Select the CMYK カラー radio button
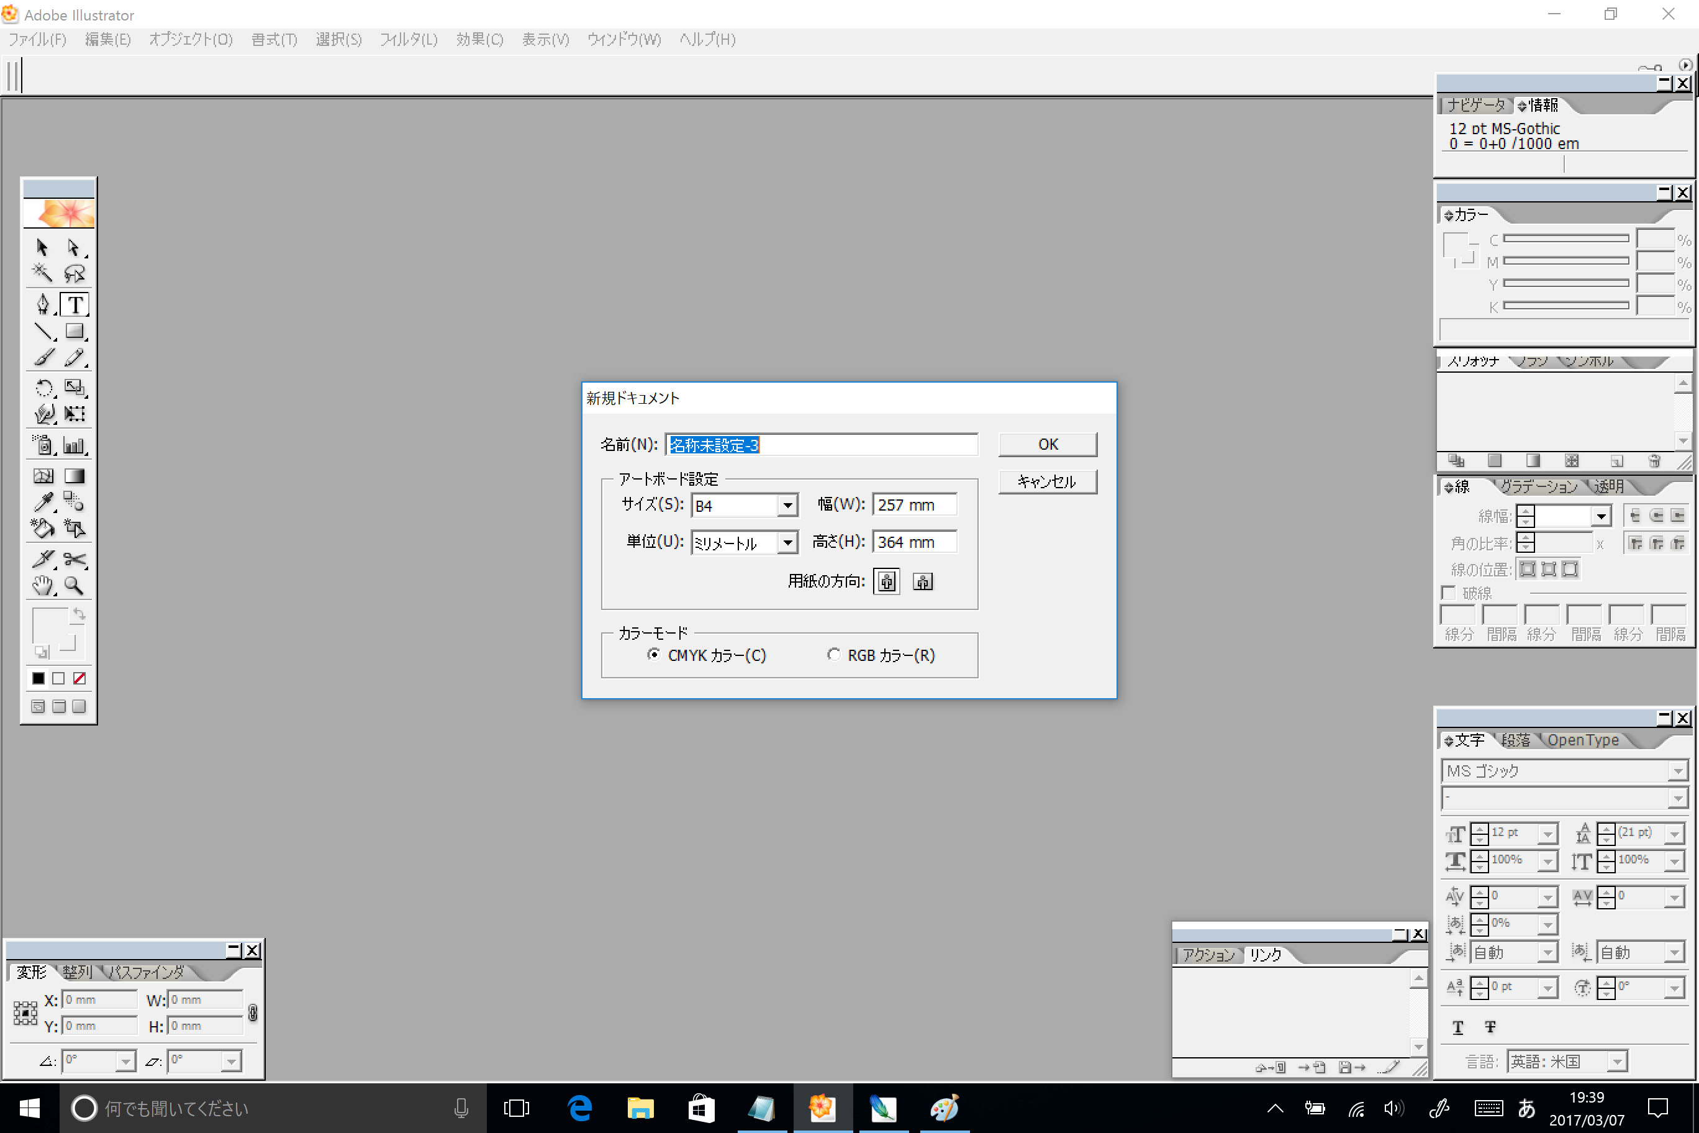Screen dimensions: 1699x1133 pyautogui.click(x=653, y=655)
